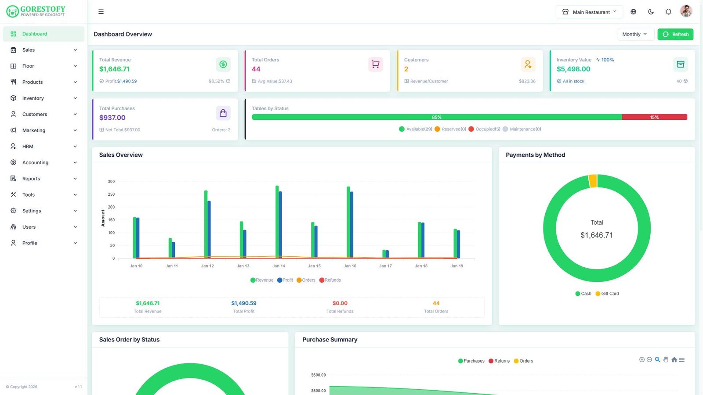Zoom in on the Purchase Summary chart
Viewport: 703px width, 395px height.
(x=642, y=359)
